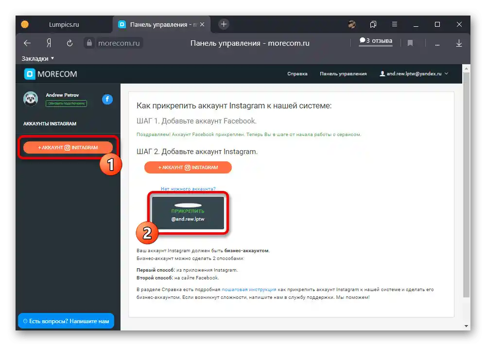This screenshot has width=486, height=346.
Task: Click the Andrew Petrov panda avatar
Action: pyautogui.click(x=31, y=99)
